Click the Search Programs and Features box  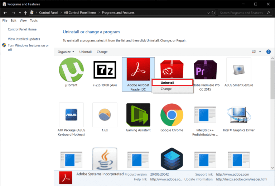click(243, 13)
